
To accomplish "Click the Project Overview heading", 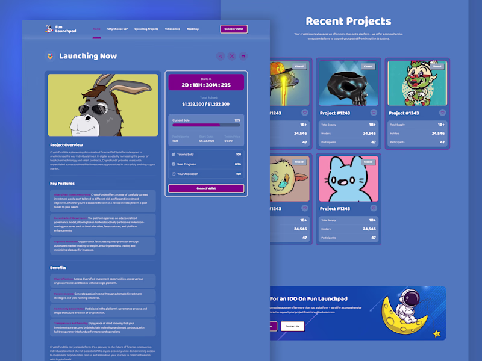I will pyautogui.click(x=66, y=145).
